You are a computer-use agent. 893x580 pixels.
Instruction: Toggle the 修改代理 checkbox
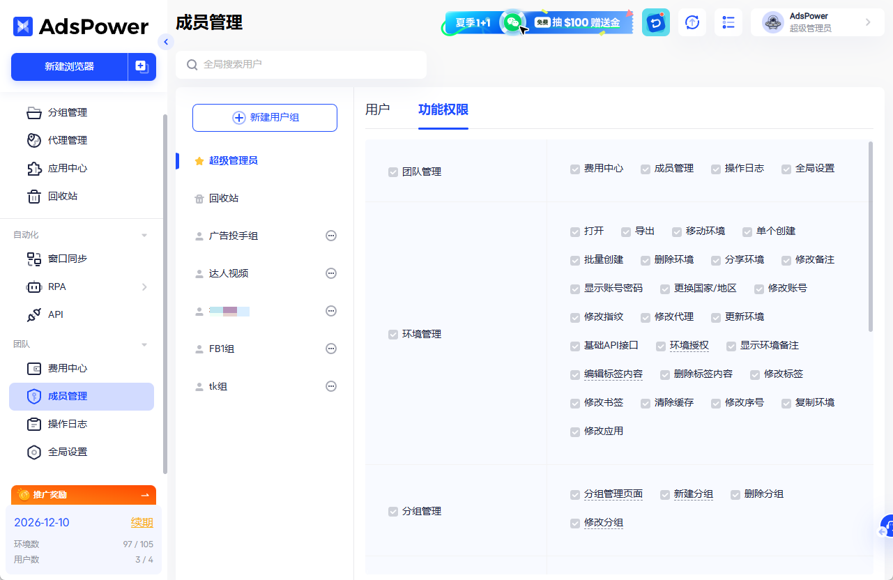[646, 317]
